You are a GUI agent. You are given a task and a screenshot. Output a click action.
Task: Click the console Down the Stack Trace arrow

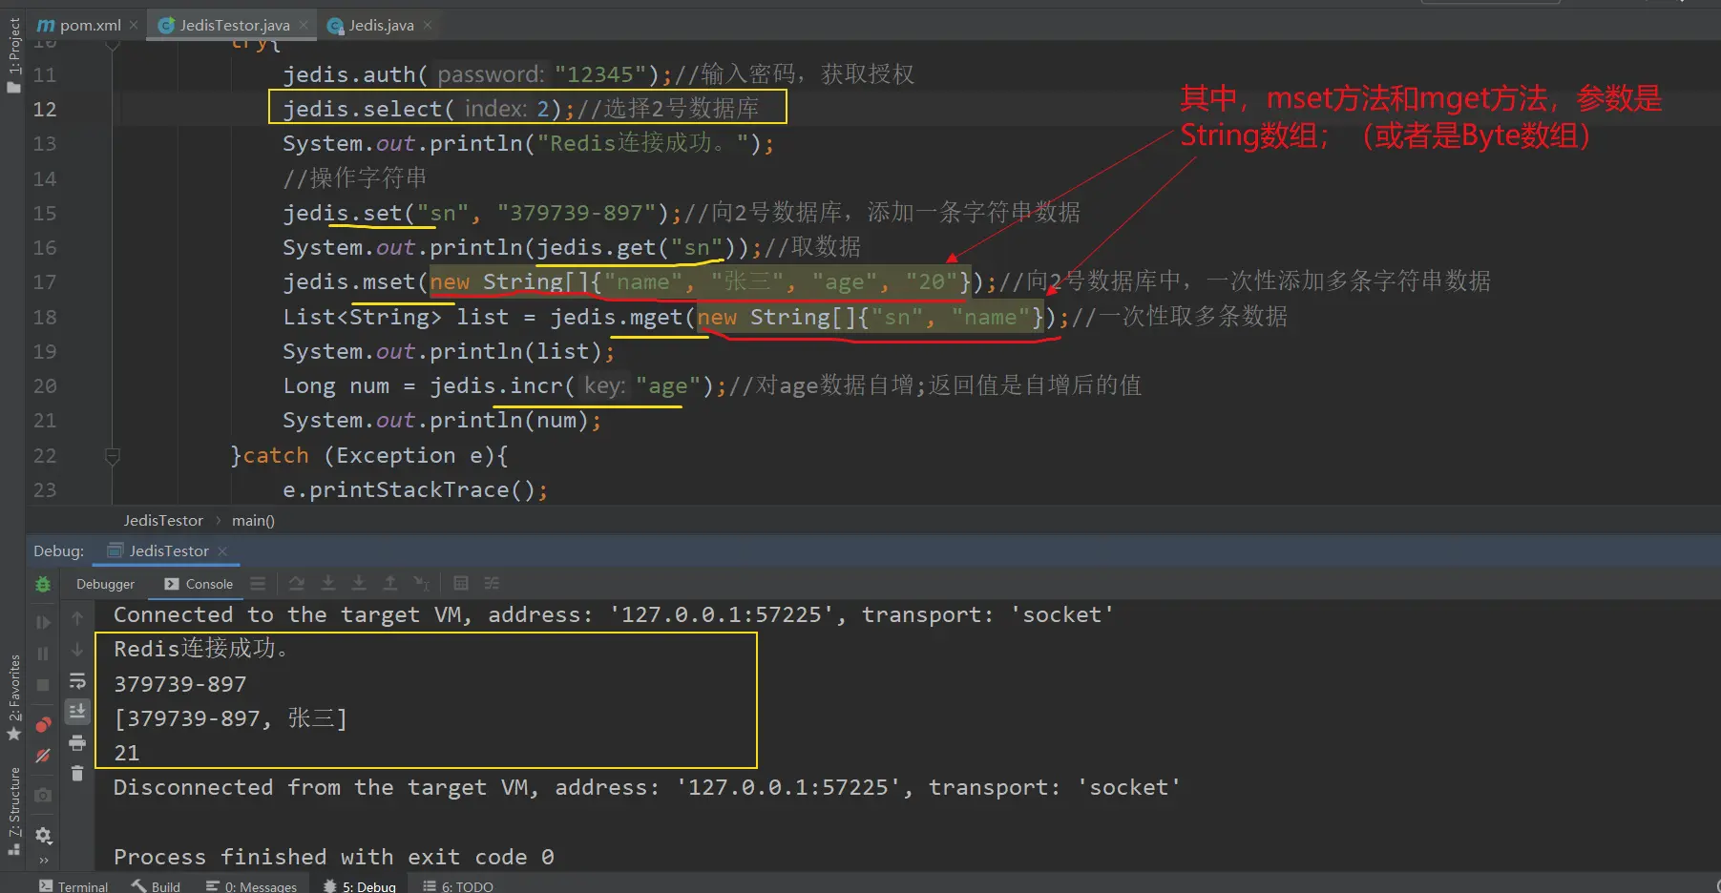77,650
